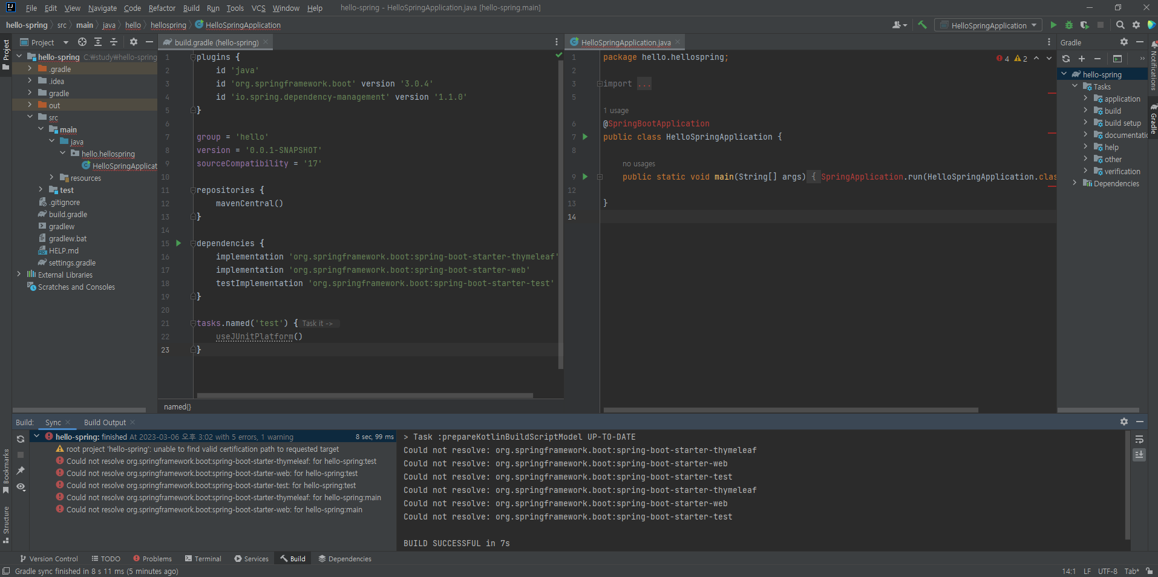Switch to build.gradle editor tab

(216, 42)
